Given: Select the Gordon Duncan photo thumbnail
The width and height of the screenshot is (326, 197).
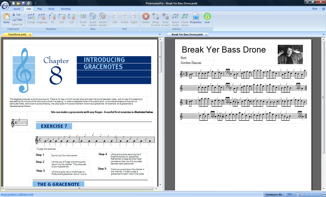Looking at the screenshot, I should (x=290, y=54).
